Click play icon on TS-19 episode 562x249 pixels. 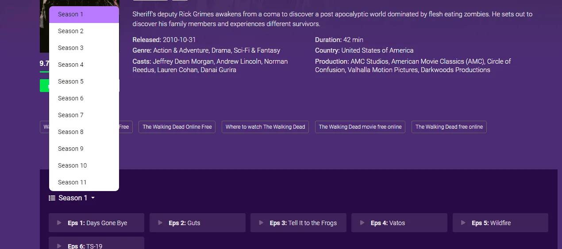pos(59,246)
